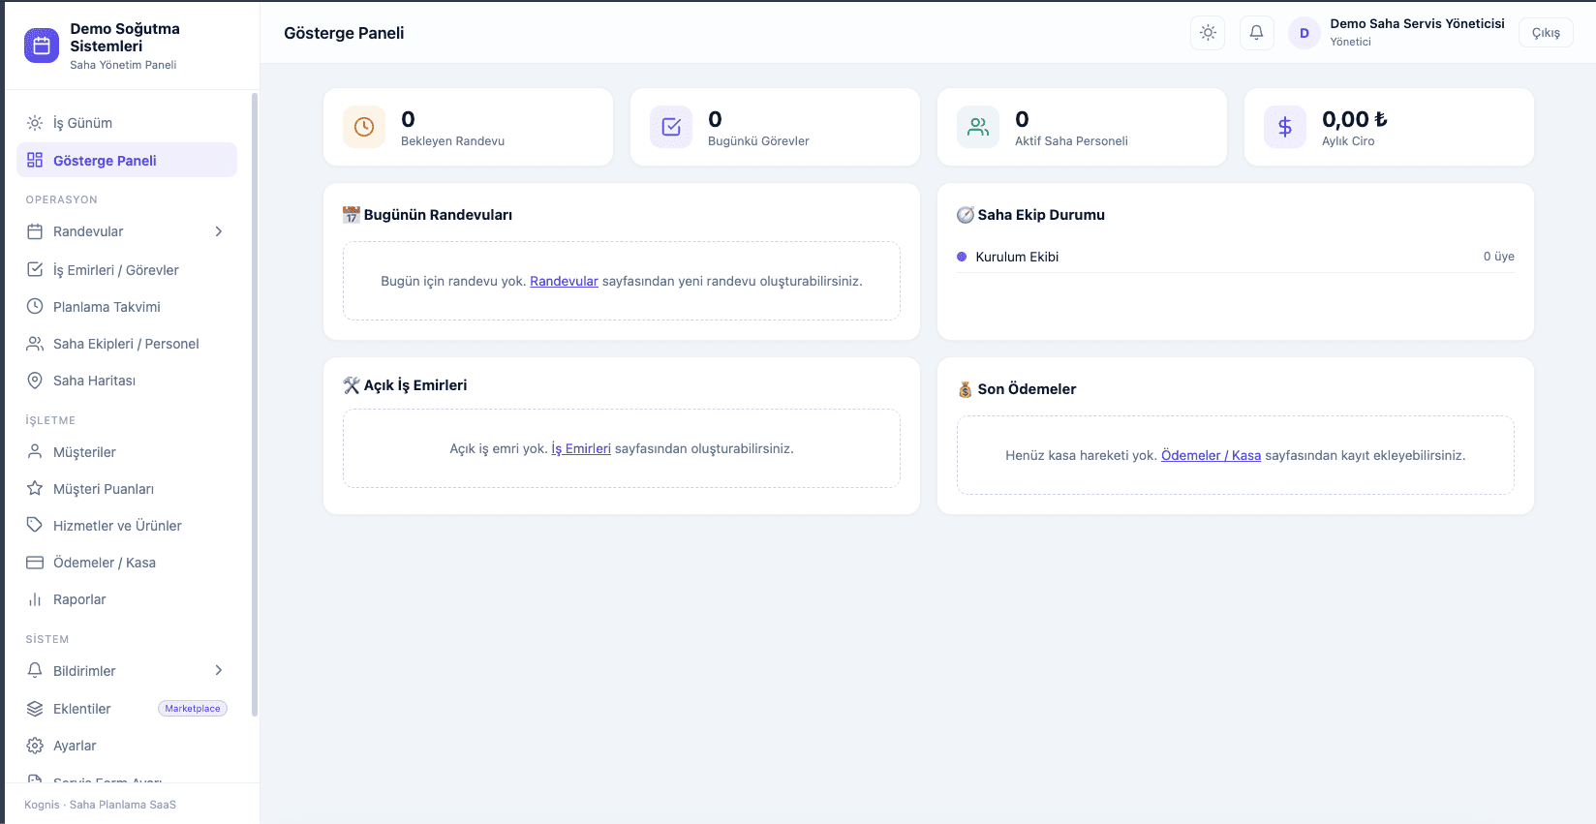
Task: Follow the Ödemeler / Kasa link in Son Ödemeler
Action: click(x=1211, y=455)
